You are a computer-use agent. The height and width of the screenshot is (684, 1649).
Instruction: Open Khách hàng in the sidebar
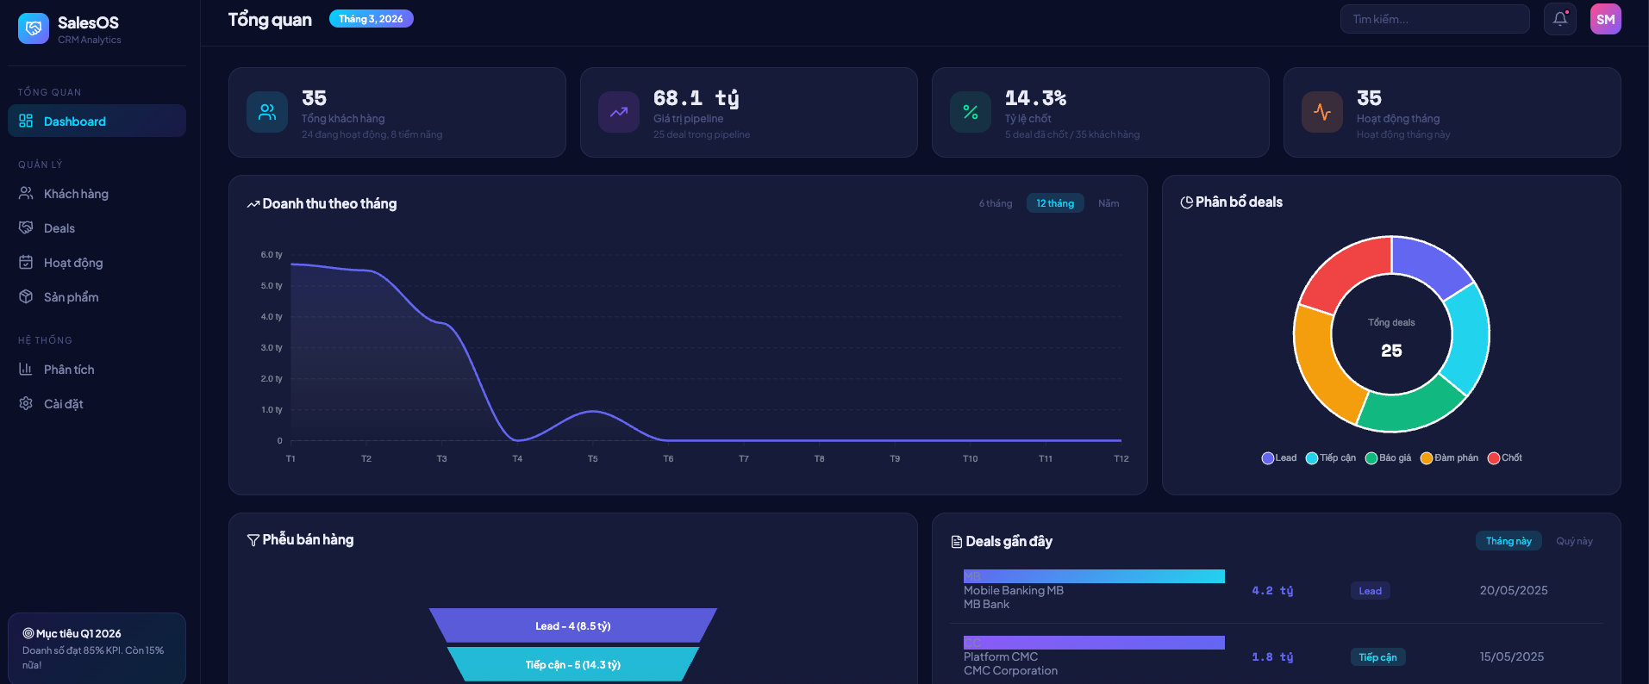(76, 194)
